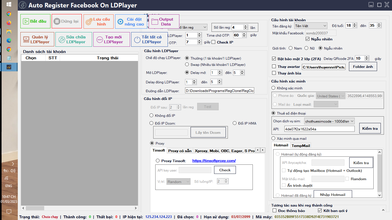Show hidden system tray icons
The width and height of the screenshot is (392, 220).
click(x=13, y=164)
